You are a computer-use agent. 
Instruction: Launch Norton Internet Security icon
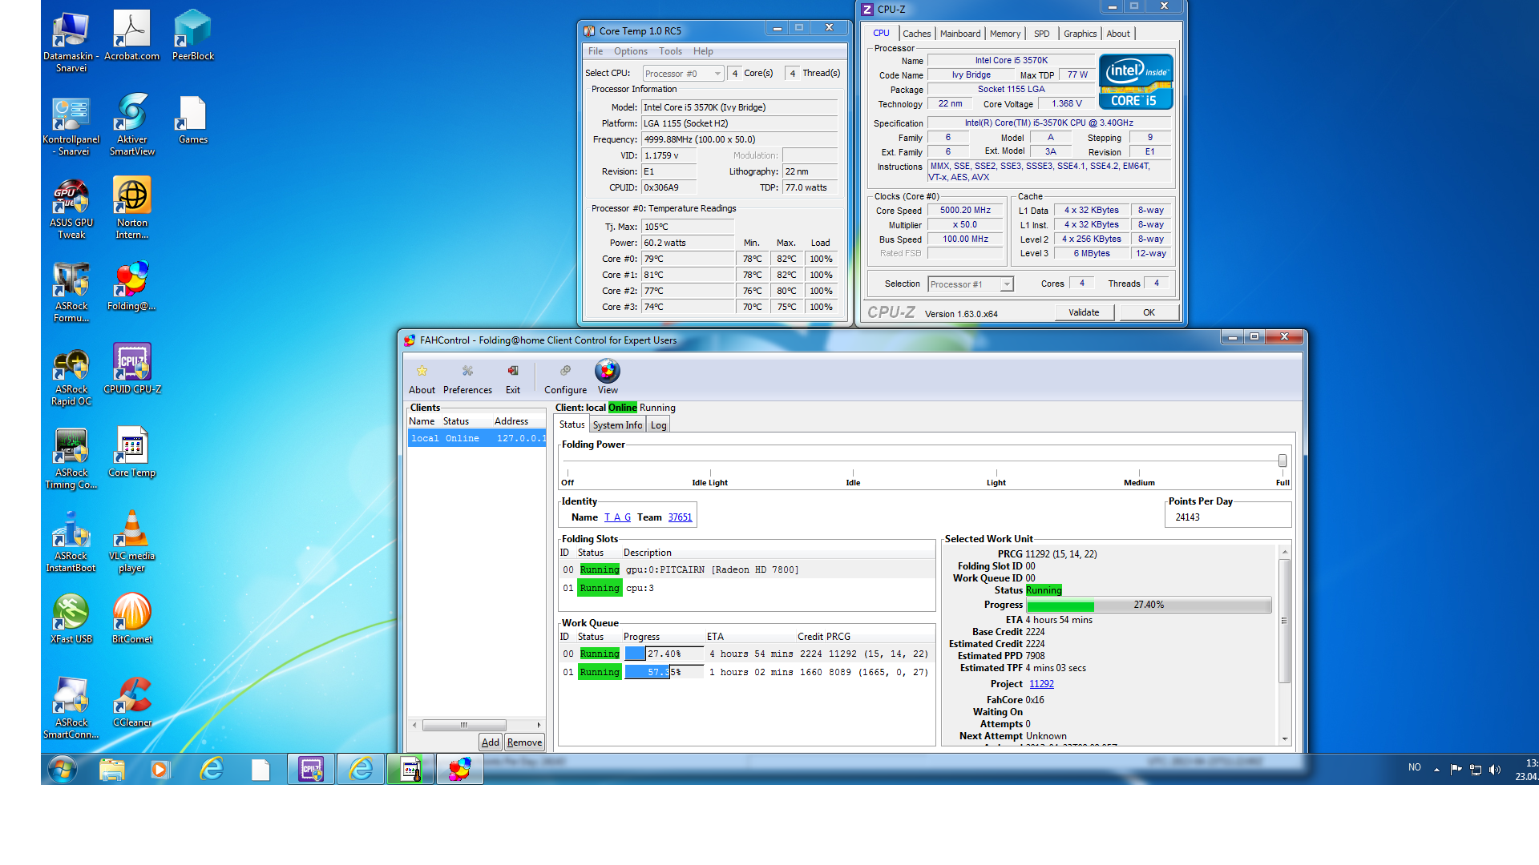[x=132, y=208]
